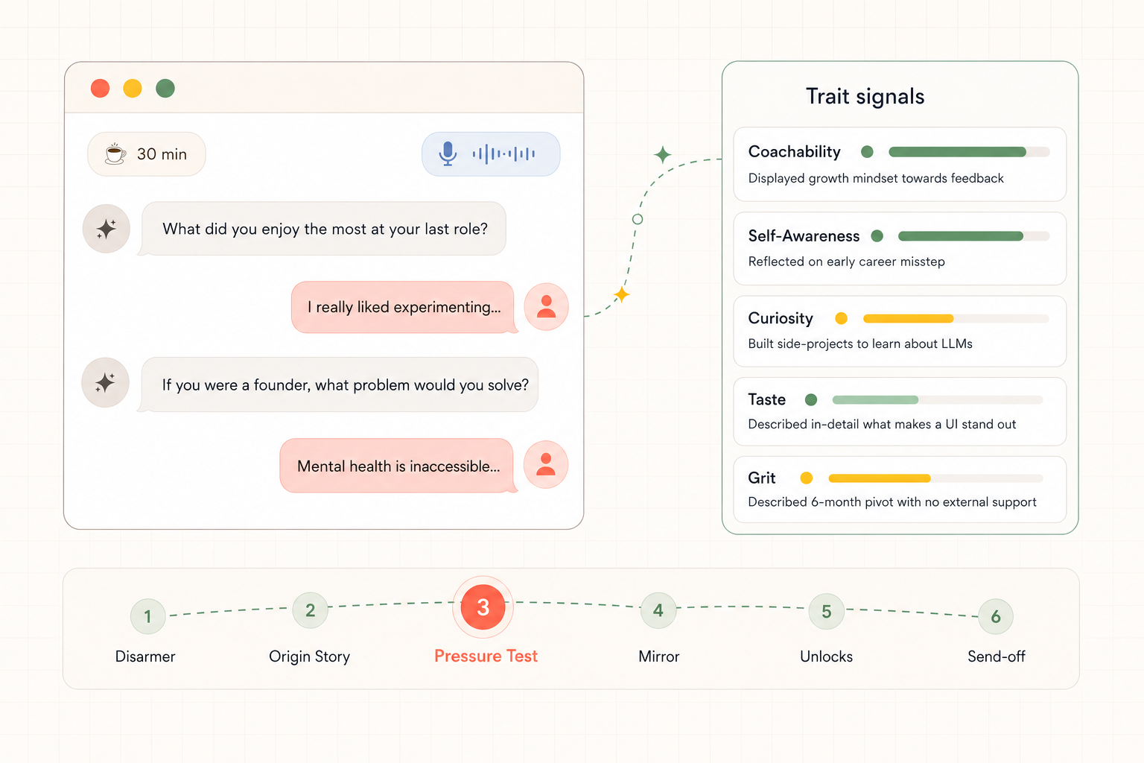Click the coffee cup icon beside 30 min
Viewport: 1144px width, 763px height.
[115, 153]
